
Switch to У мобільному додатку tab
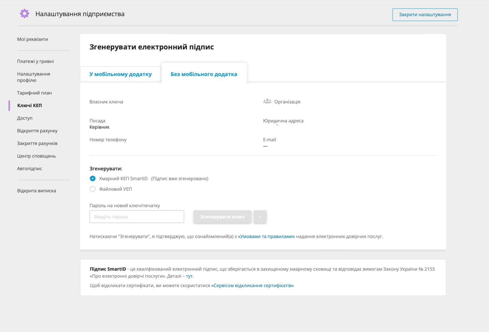click(x=121, y=74)
